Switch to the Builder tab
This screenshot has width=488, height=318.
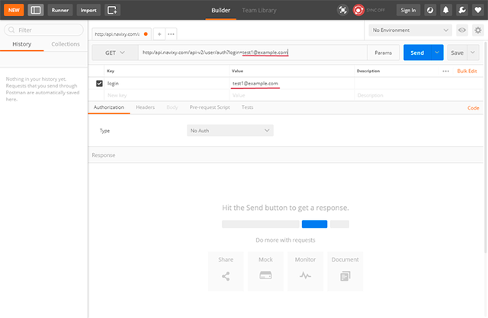click(220, 10)
